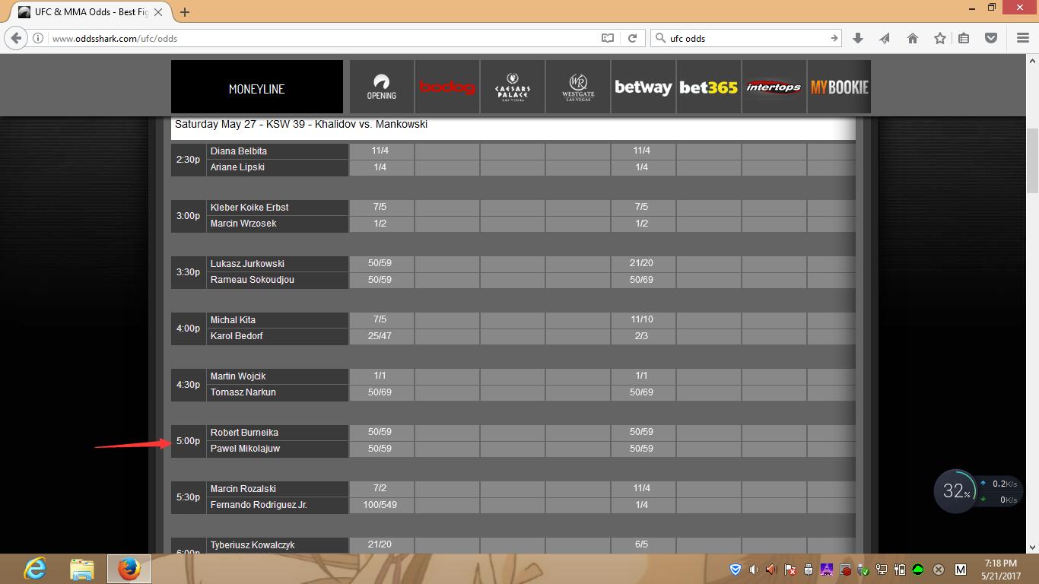Bookmark this page with the star
This screenshot has height=584, width=1039.
tap(940, 38)
